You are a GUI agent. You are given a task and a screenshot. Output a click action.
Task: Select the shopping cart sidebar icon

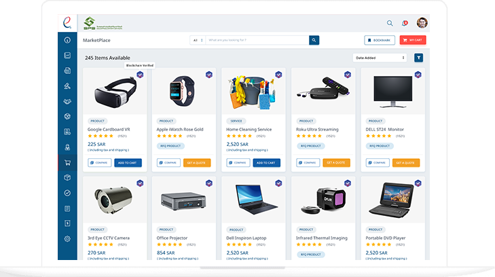click(67, 163)
